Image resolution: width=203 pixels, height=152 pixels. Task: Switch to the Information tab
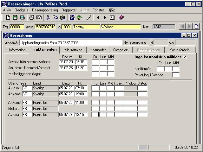coord(17,50)
